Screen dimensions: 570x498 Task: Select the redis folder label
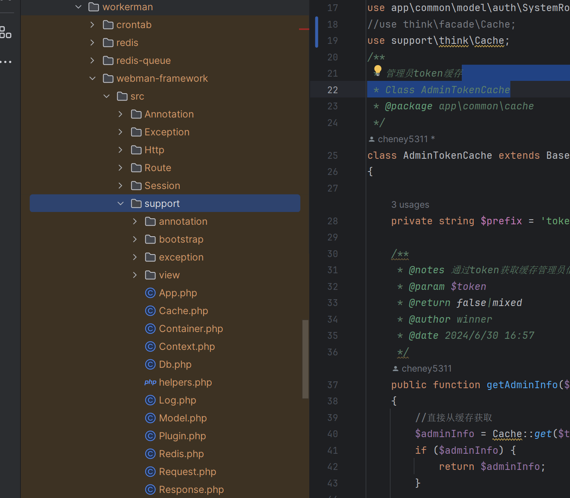click(x=127, y=43)
